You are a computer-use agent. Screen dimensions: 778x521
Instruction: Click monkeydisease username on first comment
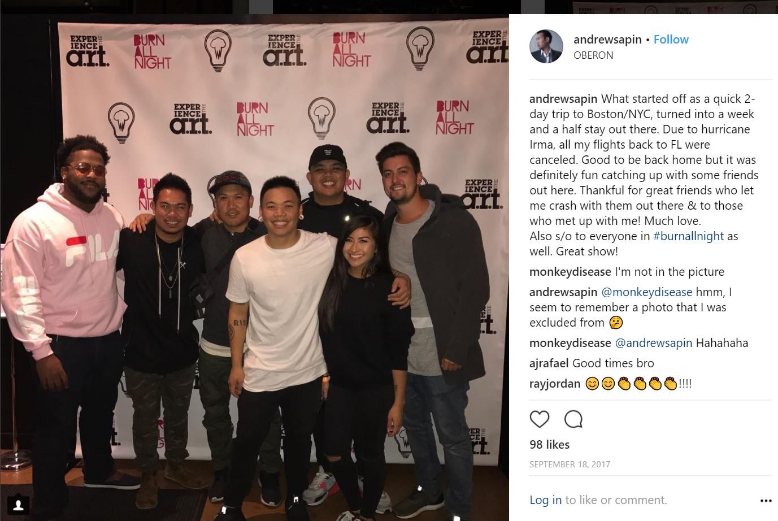pos(570,272)
